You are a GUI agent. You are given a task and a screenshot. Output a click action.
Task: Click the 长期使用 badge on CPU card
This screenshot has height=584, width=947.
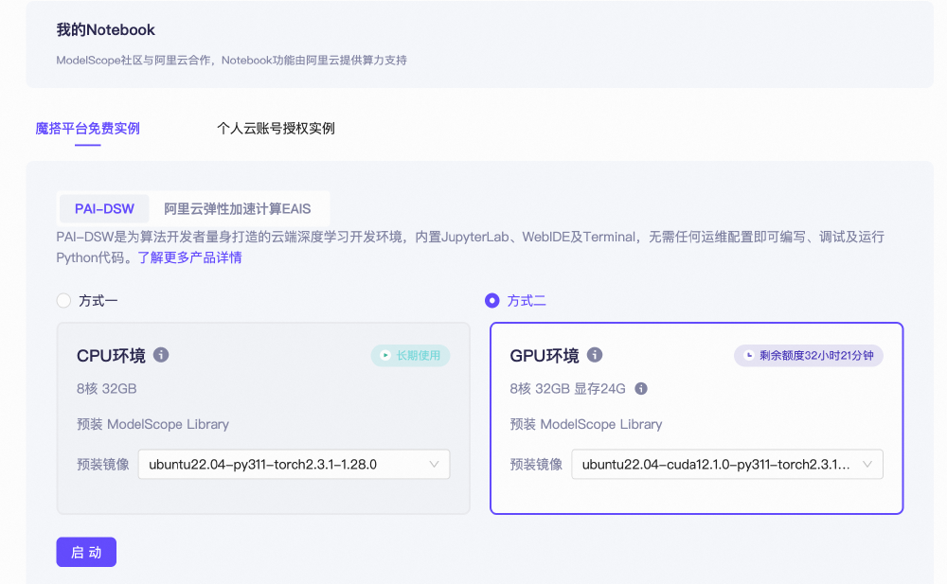(410, 355)
